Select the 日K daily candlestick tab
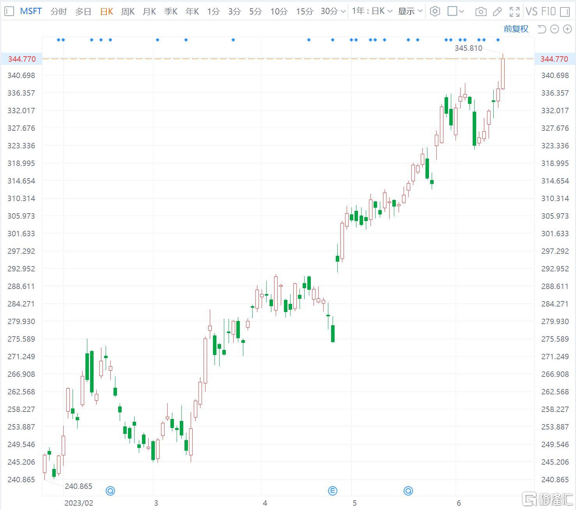The width and height of the screenshot is (576, 510). [x=106, y=12]
